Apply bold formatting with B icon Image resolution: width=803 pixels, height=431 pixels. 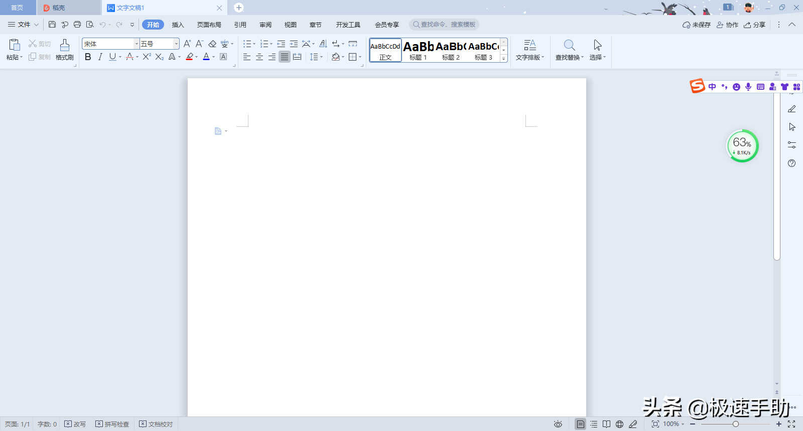(x=88, y=57)
